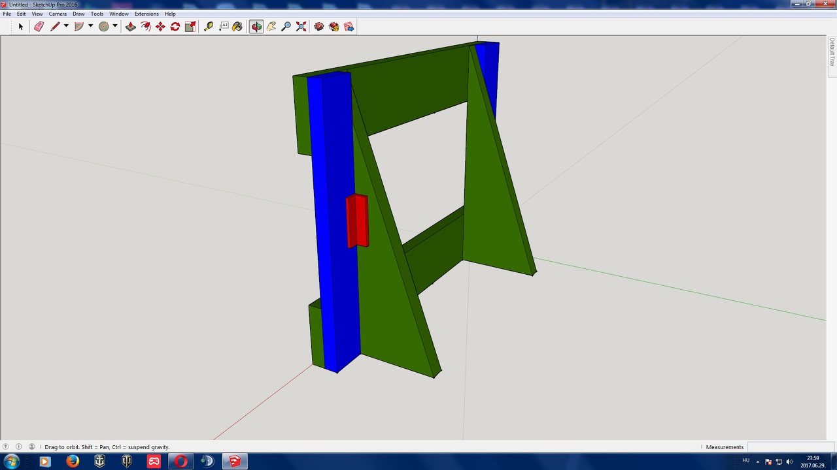Open the Extensions menu

146,14
